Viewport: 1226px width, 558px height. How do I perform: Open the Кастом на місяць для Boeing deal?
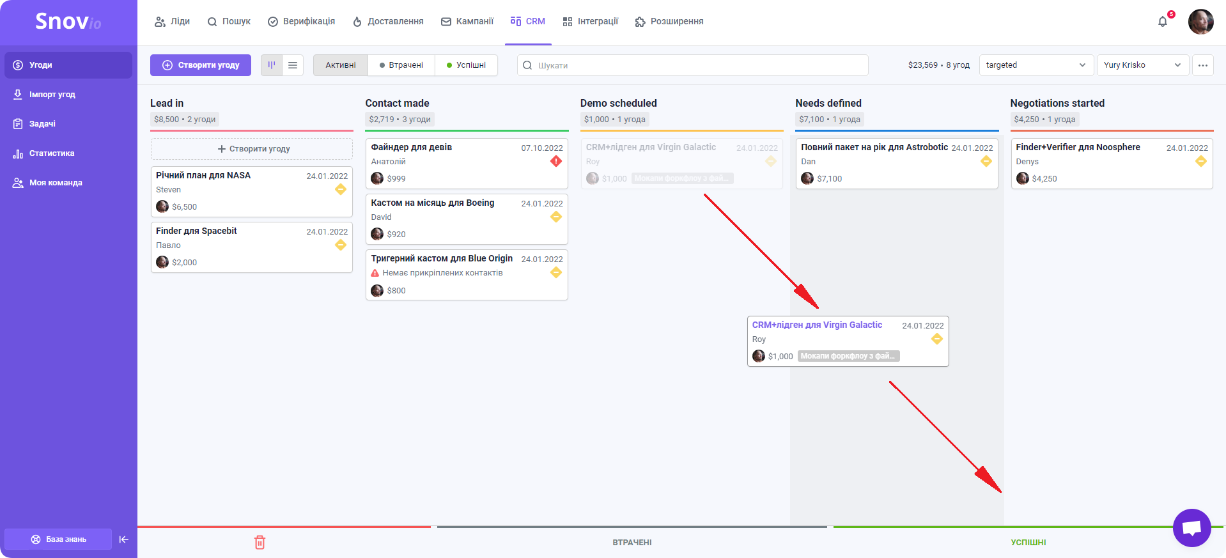point(467,219)
